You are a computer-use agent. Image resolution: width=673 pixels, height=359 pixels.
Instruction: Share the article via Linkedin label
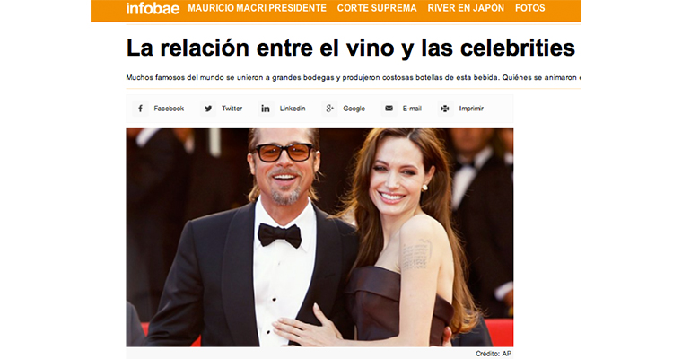click(x=293, y=109)
